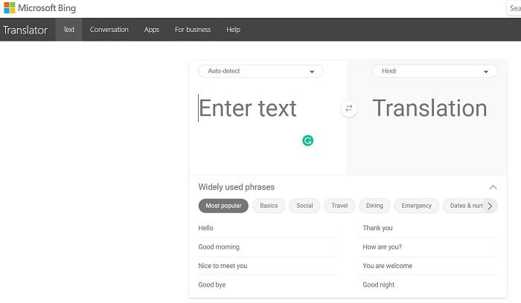521x303 pixels.
Task: Click the Translator title
Action: (25, 30)
